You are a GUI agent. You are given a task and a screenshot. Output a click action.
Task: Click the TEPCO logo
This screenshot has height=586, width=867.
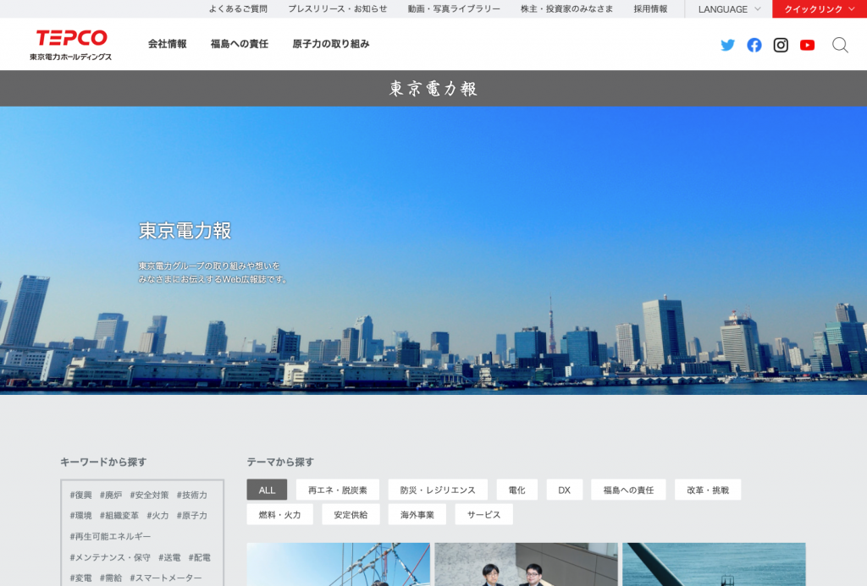[x=71, y=45]
